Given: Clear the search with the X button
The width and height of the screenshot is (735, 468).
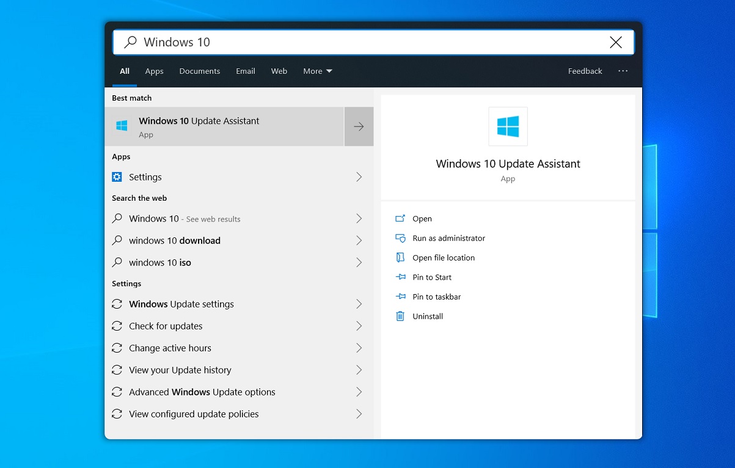Looking at the screenshot, I should pos(615,41).
